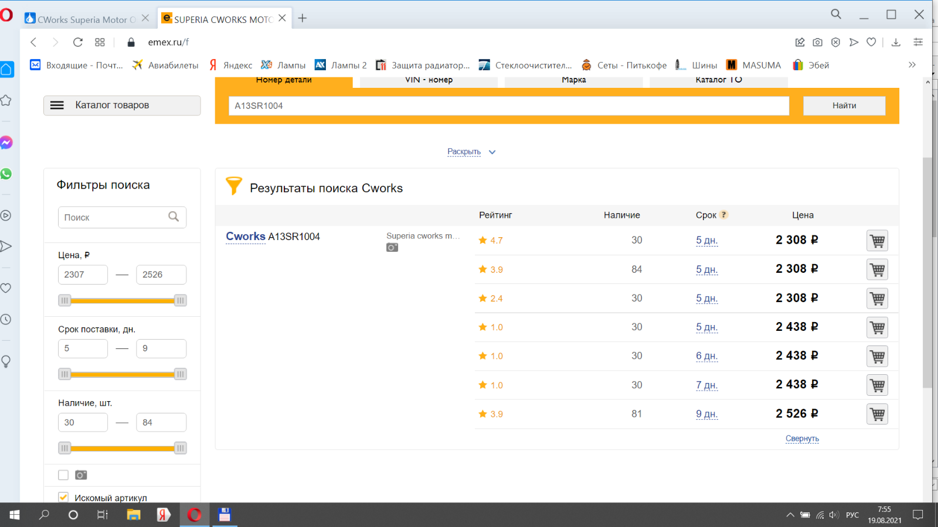Open 5 дн. link in first row
This screenshot has height=527, width=938.
(706, 240)
